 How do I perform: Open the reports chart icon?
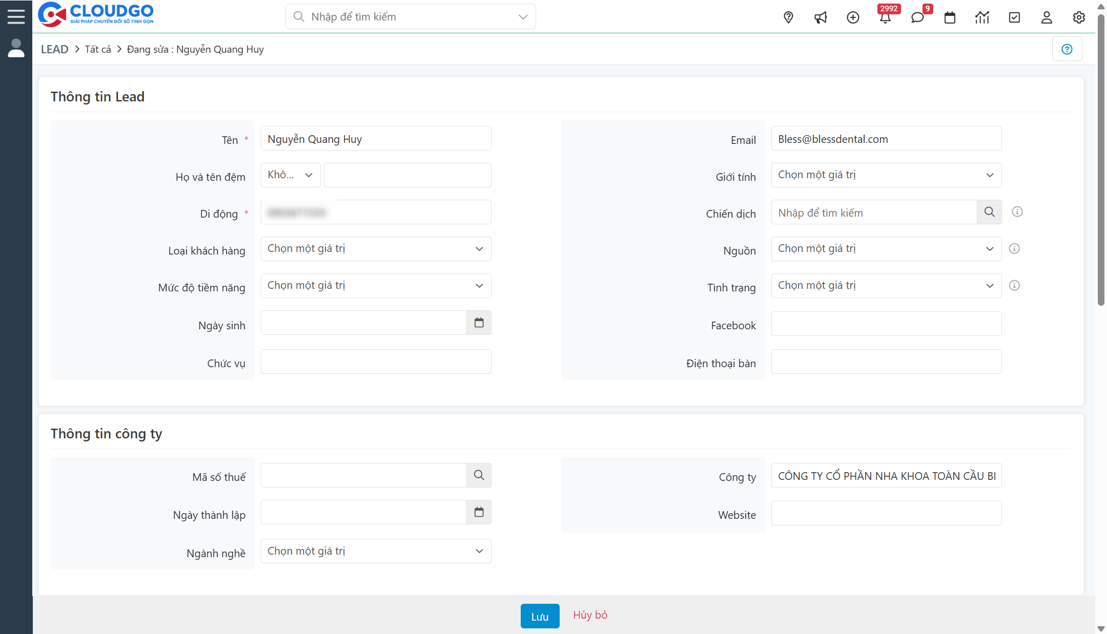(x=982, y=17)
